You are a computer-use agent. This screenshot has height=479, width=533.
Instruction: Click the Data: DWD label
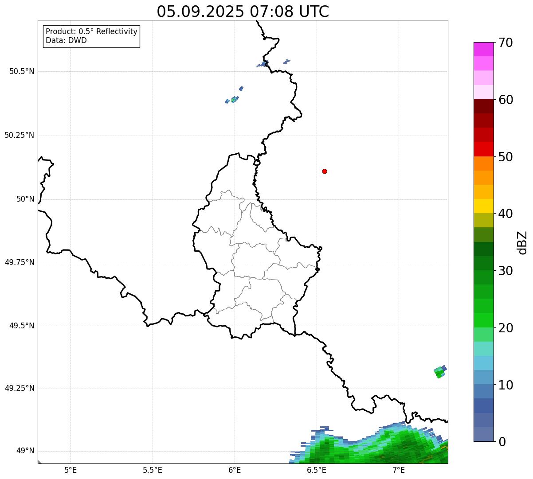click(x=66, y=40)
